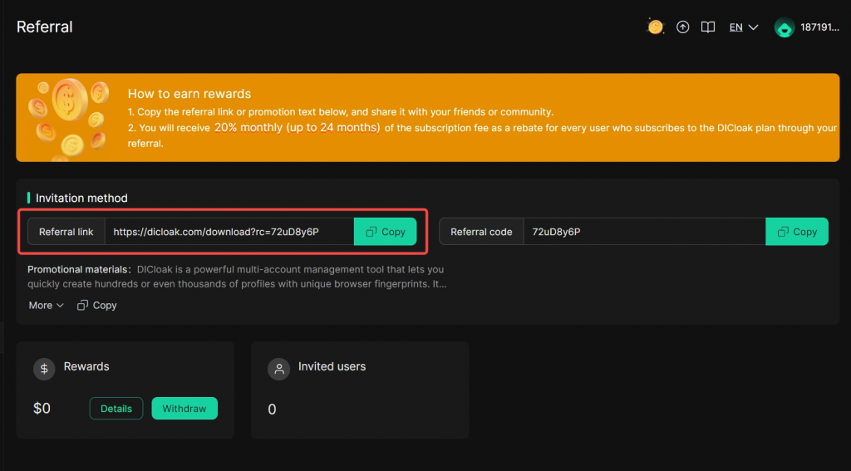Copy the referral code

pyautogui.click(x=797, y=232)
